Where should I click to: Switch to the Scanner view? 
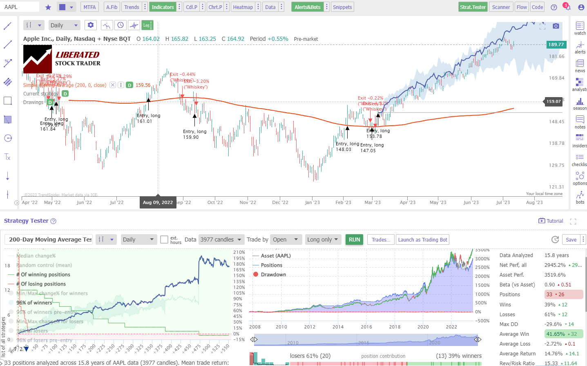click(x=501, y=7)
